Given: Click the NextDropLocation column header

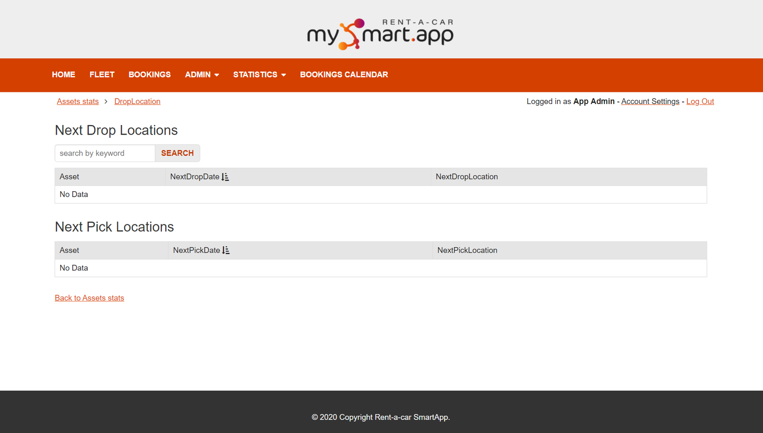Looking at the screenshot, I should (x=466, y=177).
